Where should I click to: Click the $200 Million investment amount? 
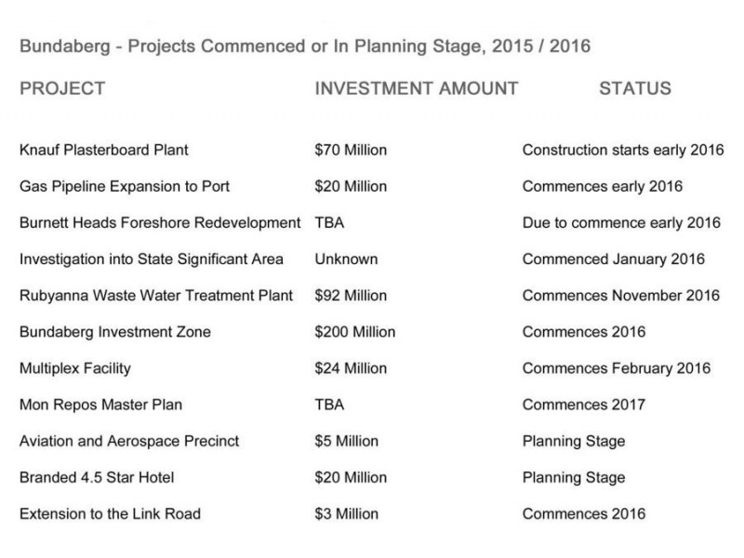click(x=355, y=332)
